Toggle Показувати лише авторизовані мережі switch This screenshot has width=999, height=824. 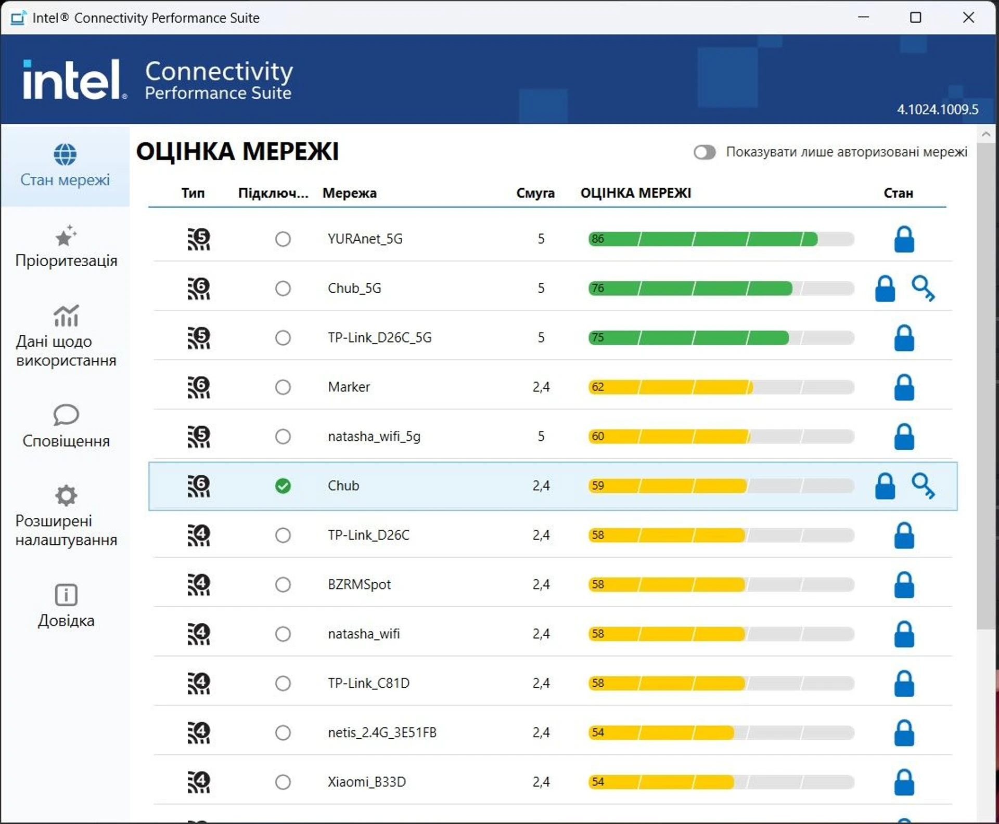tap(705, 152)
